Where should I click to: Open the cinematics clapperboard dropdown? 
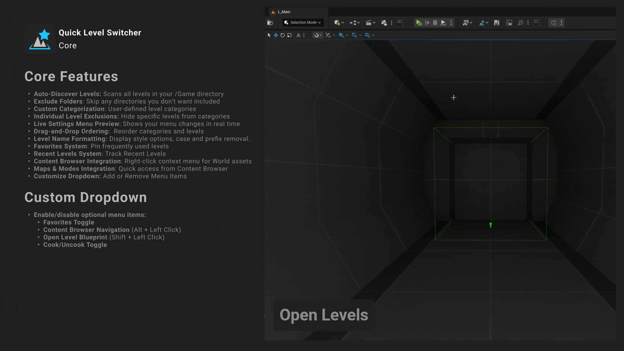click(x=370, y=23)
